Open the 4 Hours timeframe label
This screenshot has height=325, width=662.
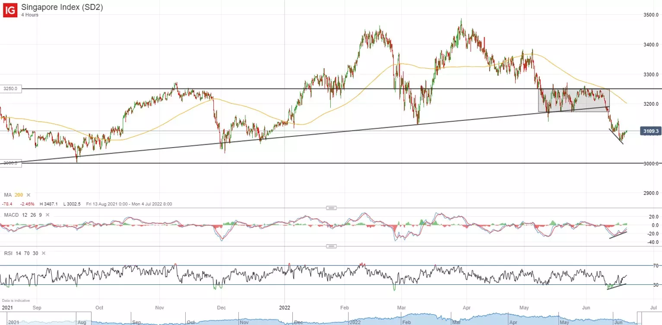(x=30, y=15)
